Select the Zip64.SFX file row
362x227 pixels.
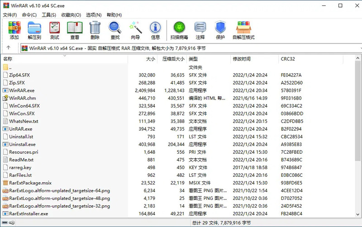[x=178, y=75]
